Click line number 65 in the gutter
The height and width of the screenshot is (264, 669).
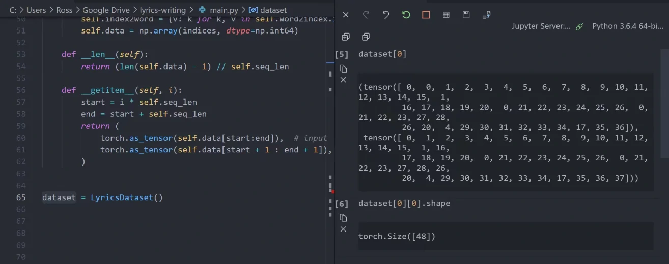21,197
